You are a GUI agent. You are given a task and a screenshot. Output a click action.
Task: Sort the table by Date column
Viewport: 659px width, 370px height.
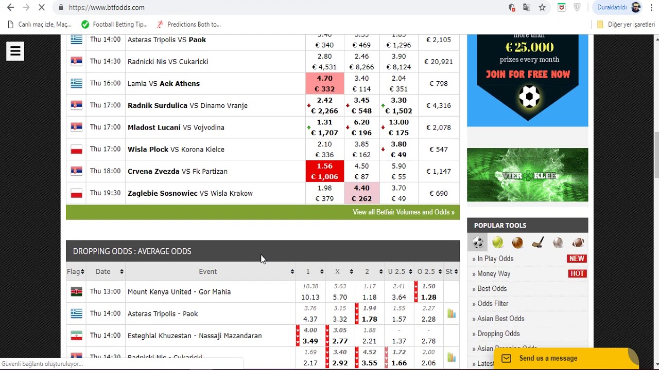(x=106, y=271)
